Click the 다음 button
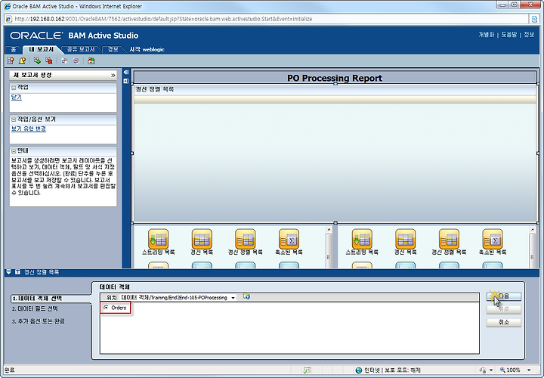This screenshot has width=544, height=378. coord(504,296)
